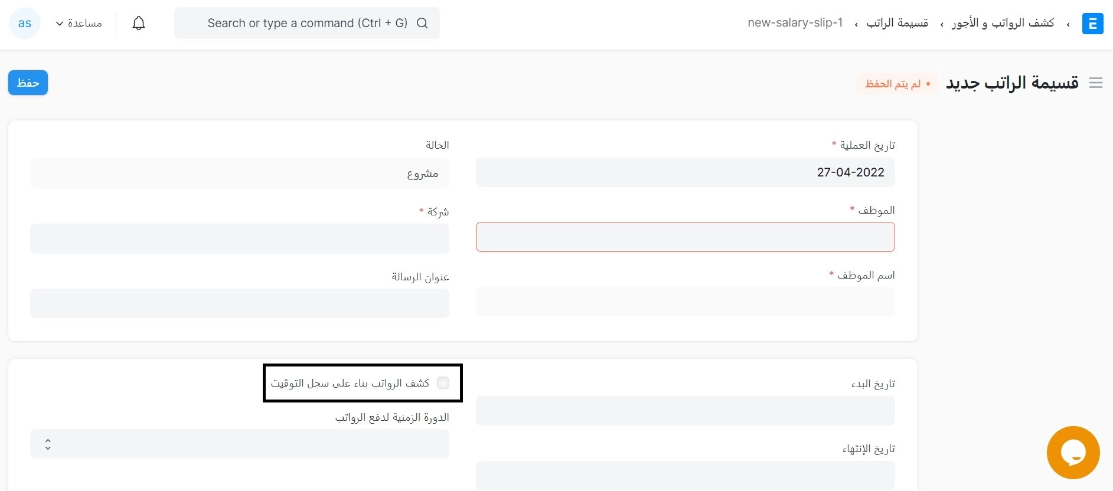Open the الدورة الزمنية لدفع الرواتب dropdown
The image size is (1113, 491).
pos(240,444)
